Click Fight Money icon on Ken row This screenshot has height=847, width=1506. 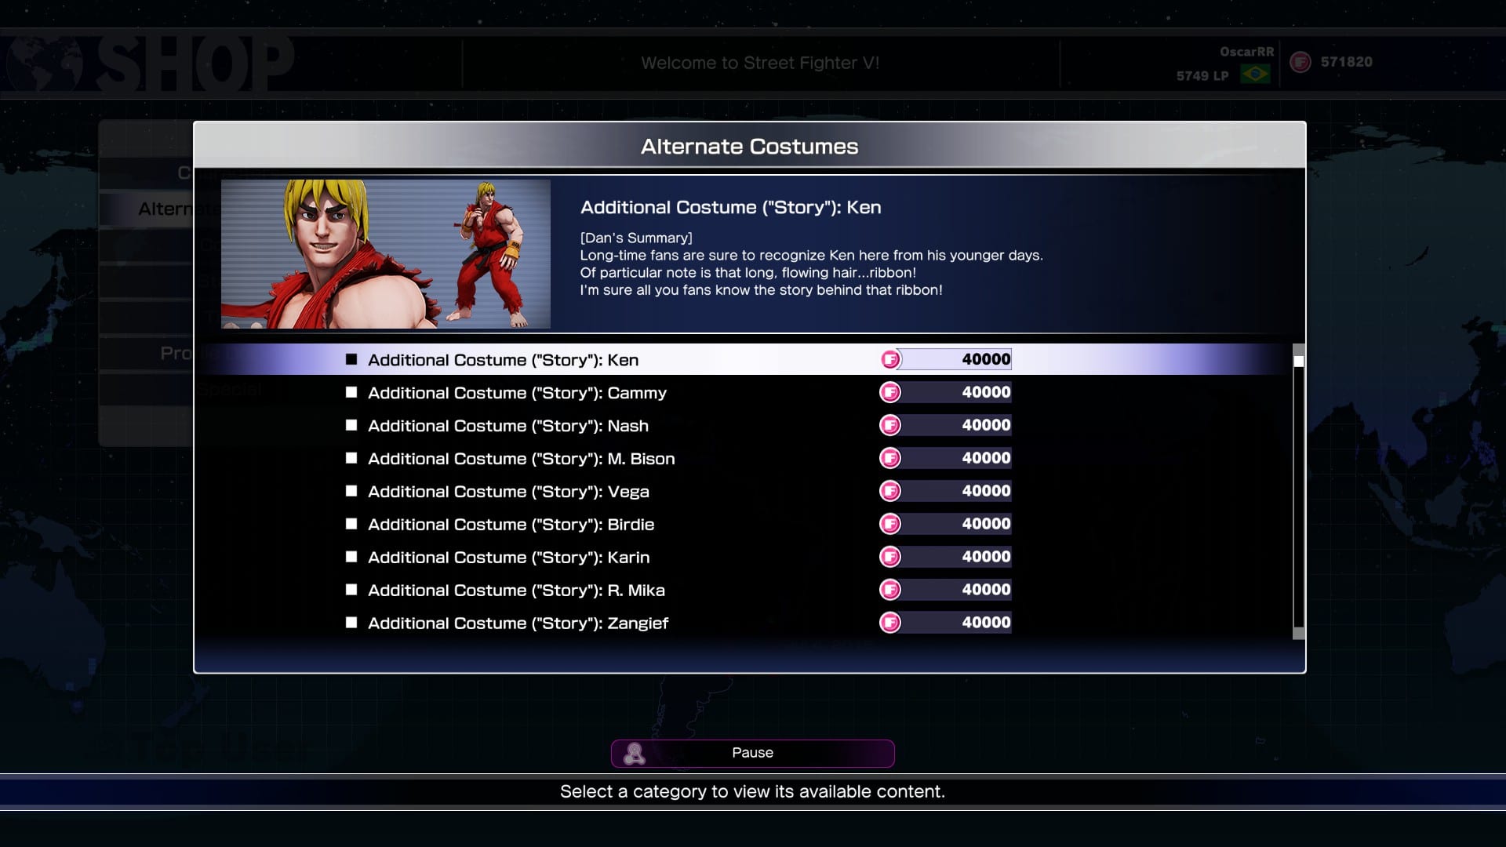(x=890, y=359)
